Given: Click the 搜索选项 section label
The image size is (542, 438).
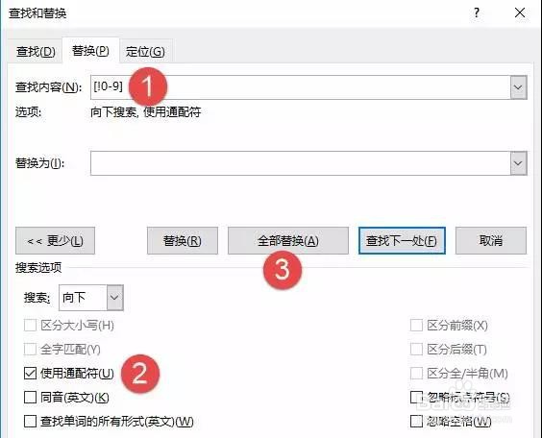Looking at the screenshot, I should [x=38, y=268].
